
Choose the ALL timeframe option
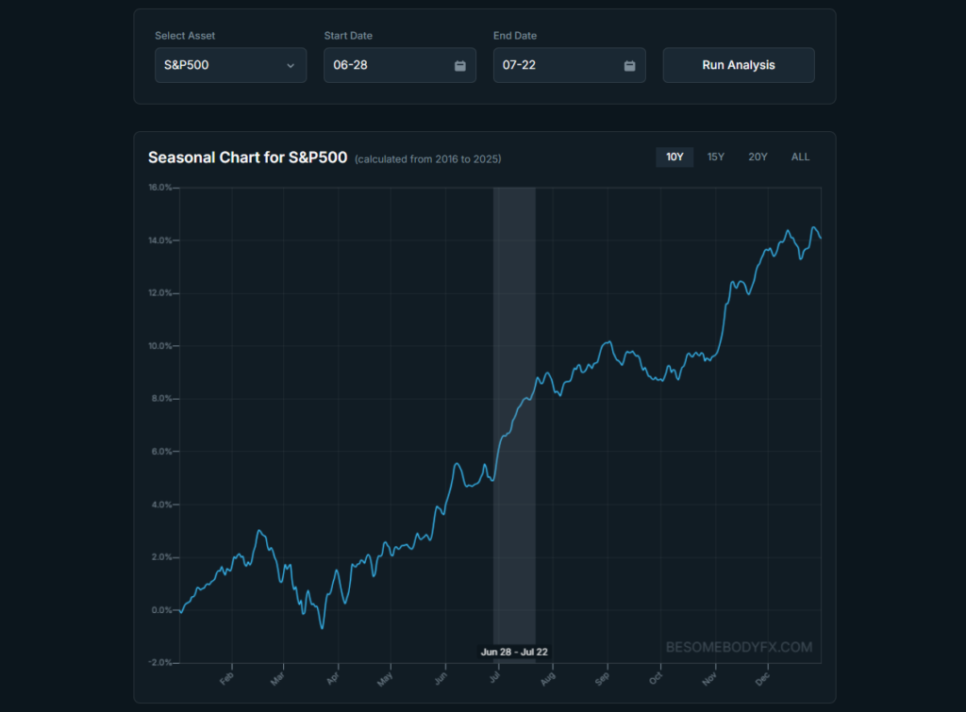[x=800, y=157]
